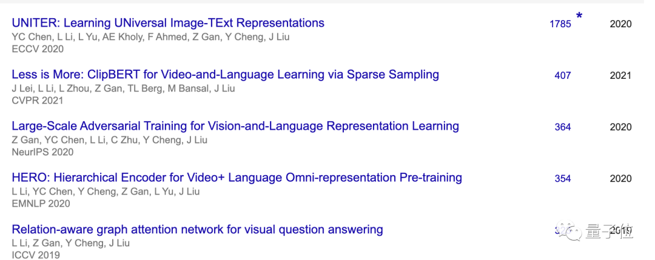Screen dimensions: 655x260
Task: Click the CVPR 2021 venue text
Action: click(38, 101)
